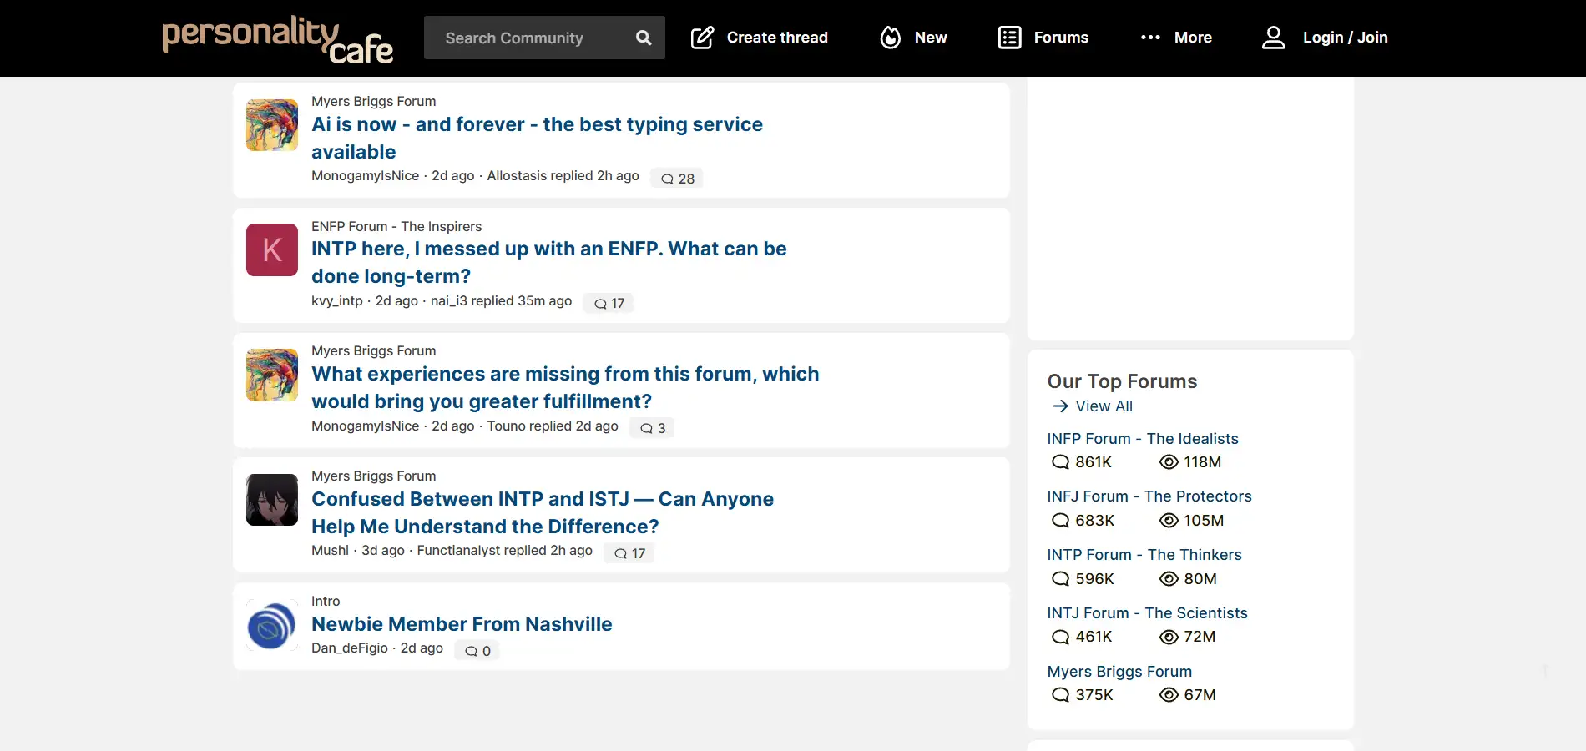Open thread 'Ai is now - and forever'
1586x751 pixels.
click(x=537, y=138)
